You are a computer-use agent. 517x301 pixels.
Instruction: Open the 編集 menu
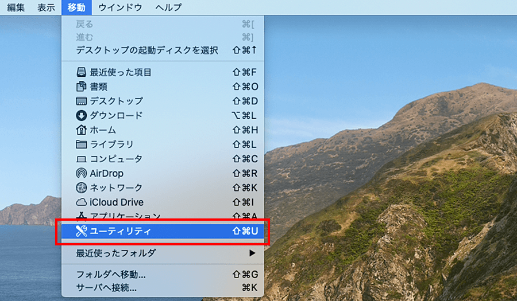click(16, 7)
